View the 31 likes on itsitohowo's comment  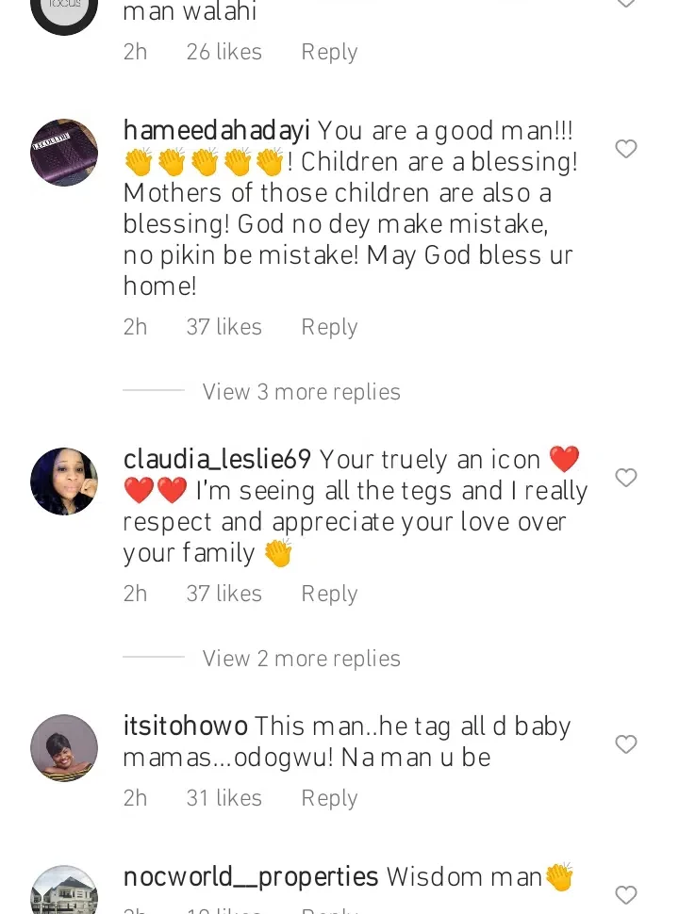224,798
